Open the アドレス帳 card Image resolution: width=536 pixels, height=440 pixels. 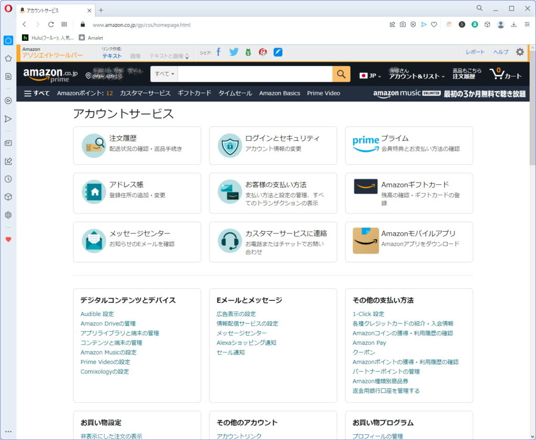click(x=137, y=193)
